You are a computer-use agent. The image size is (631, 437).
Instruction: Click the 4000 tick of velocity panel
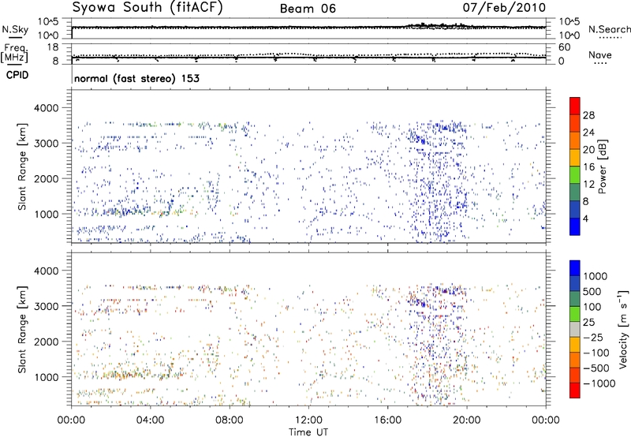[x=46, y=271]
